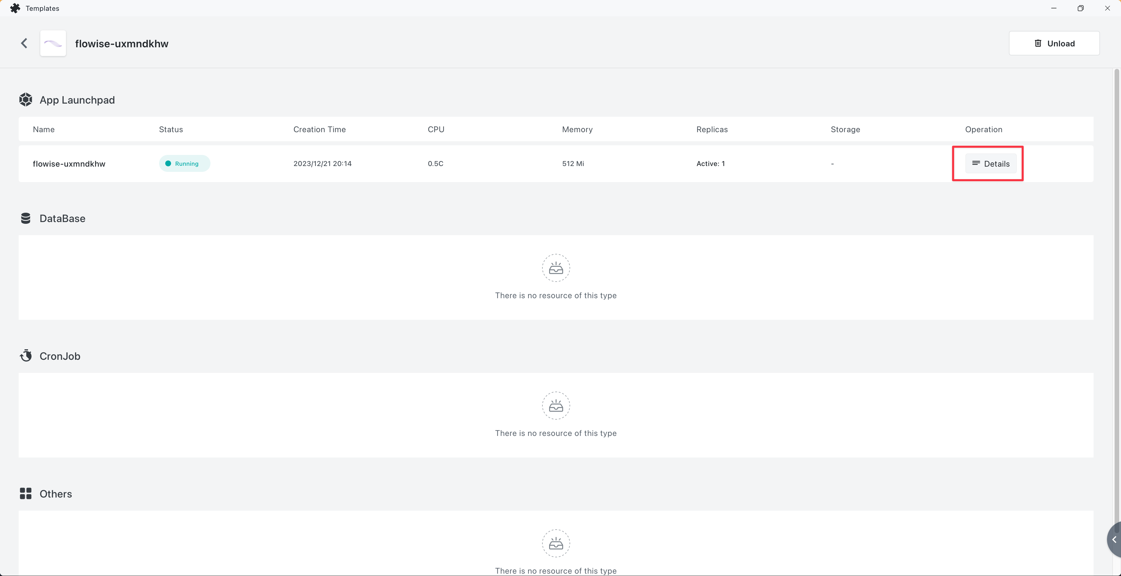1121x576 pixels.
Task: Click the empty-state icon under CronJob
Action: (x=556, y=406)
